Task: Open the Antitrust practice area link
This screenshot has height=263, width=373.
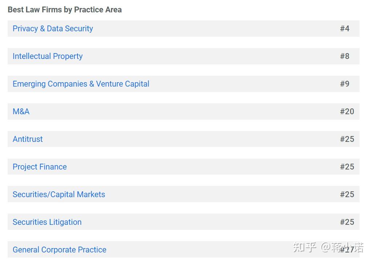Action: click(x=28, y=139)
